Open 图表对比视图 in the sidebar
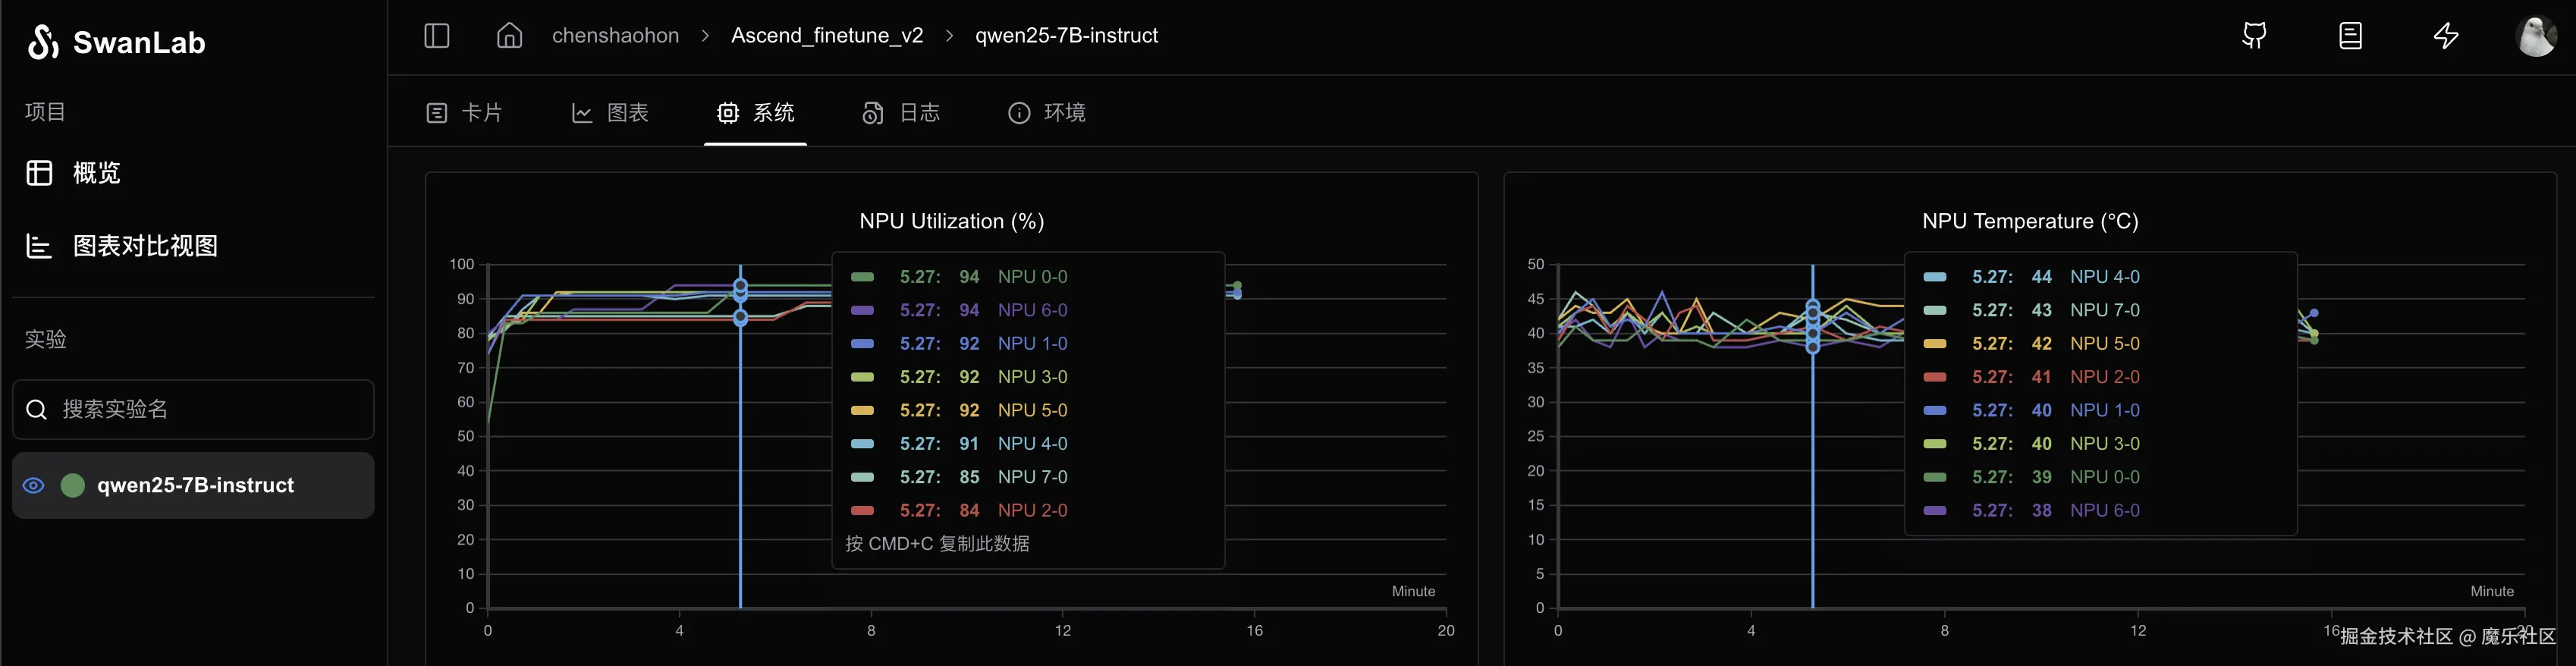The width and height of the screenshot is (2576, 666). point(193,246)
